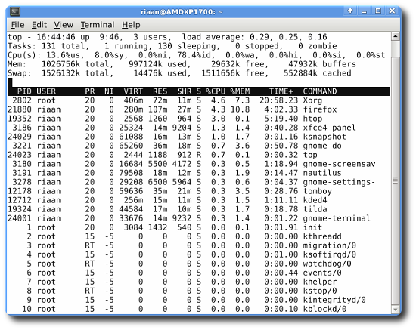Click the %MEM column header
The image size is (416, 330).
240,91
